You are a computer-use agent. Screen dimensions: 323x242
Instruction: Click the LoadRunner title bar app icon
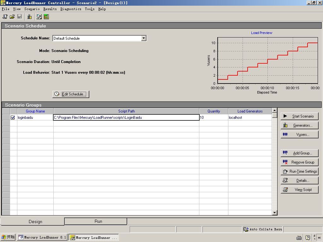point(3,3)
